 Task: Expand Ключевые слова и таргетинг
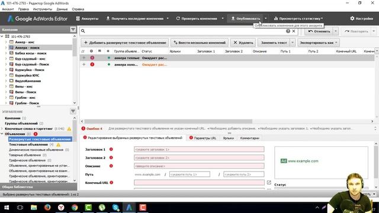[x=2, y=129]
